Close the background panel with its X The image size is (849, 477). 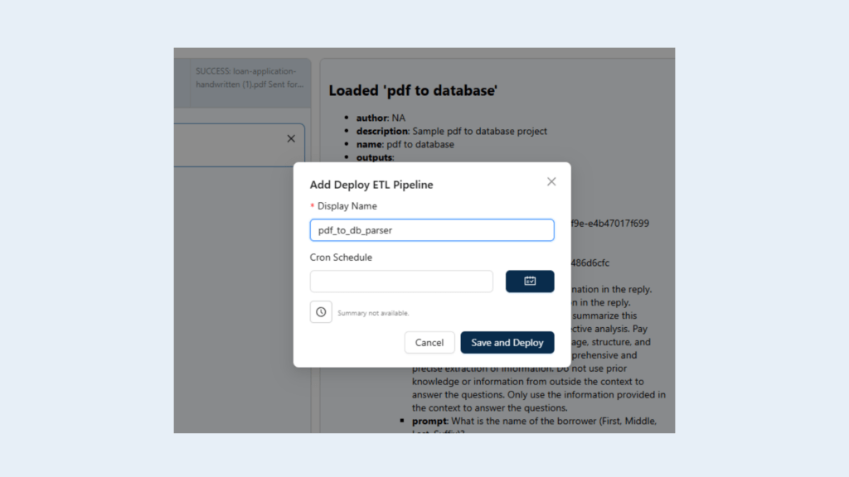[x=291, y=138]
